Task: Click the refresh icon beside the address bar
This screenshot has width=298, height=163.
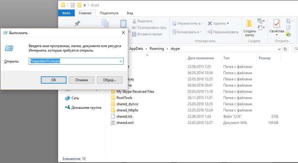Action: click(286, 49)
